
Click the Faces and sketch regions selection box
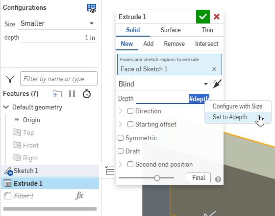coord(170,65)
